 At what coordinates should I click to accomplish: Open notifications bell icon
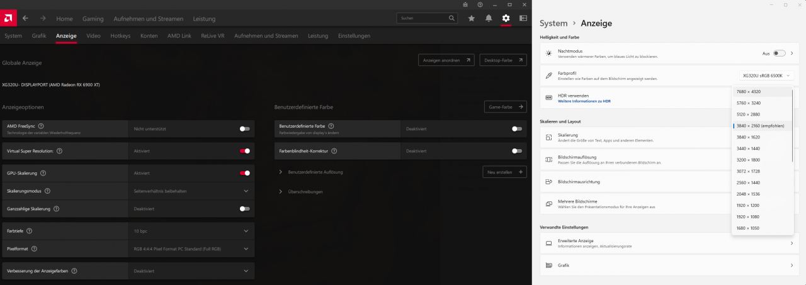489,19
